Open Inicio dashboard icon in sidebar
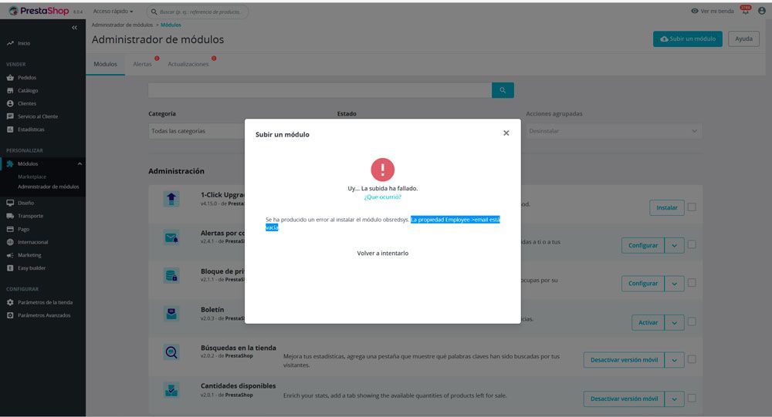Image resolution: width=772 pixels, height=417 pixels. pyautogui.click(x=10, y=43)
